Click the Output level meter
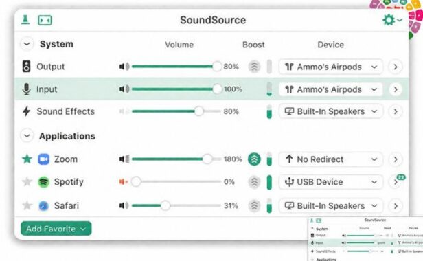 [x=269, y=67]
